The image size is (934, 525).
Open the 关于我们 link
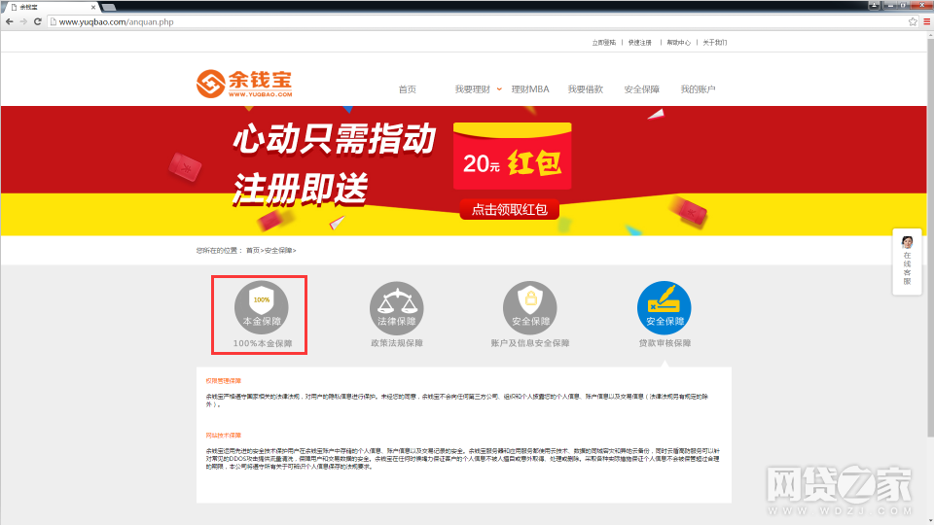tap(715, 42)
